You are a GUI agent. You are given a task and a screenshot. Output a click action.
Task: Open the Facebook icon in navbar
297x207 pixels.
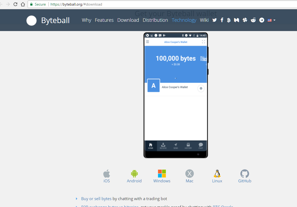pos(222,20)
